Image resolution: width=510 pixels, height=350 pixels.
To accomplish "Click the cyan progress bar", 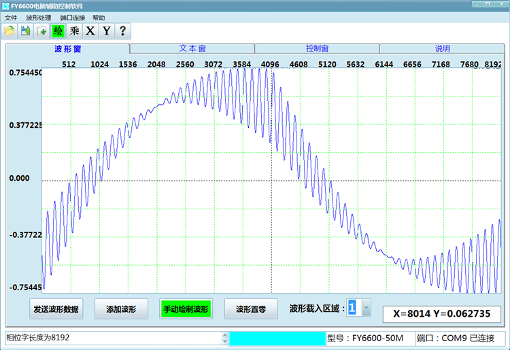I will click(277, 338).
